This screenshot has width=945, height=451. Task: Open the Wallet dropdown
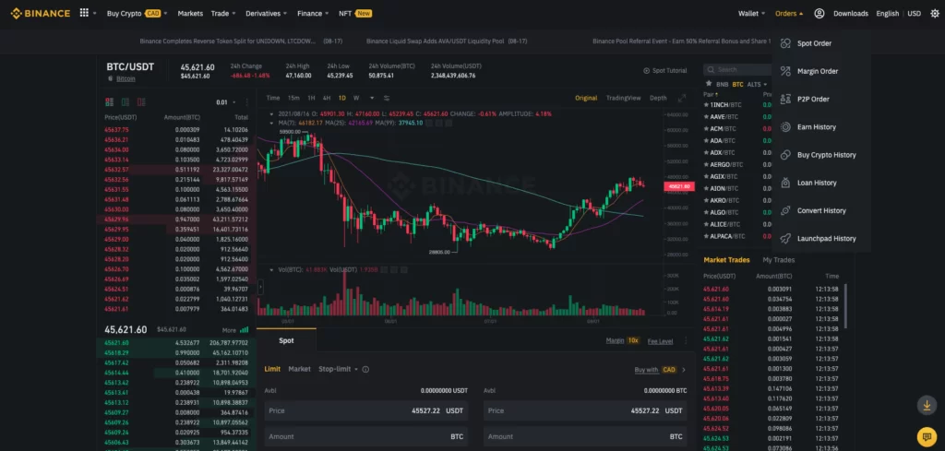pyautogui.click(x=751, y=13)
